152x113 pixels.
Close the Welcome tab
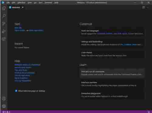23,8
